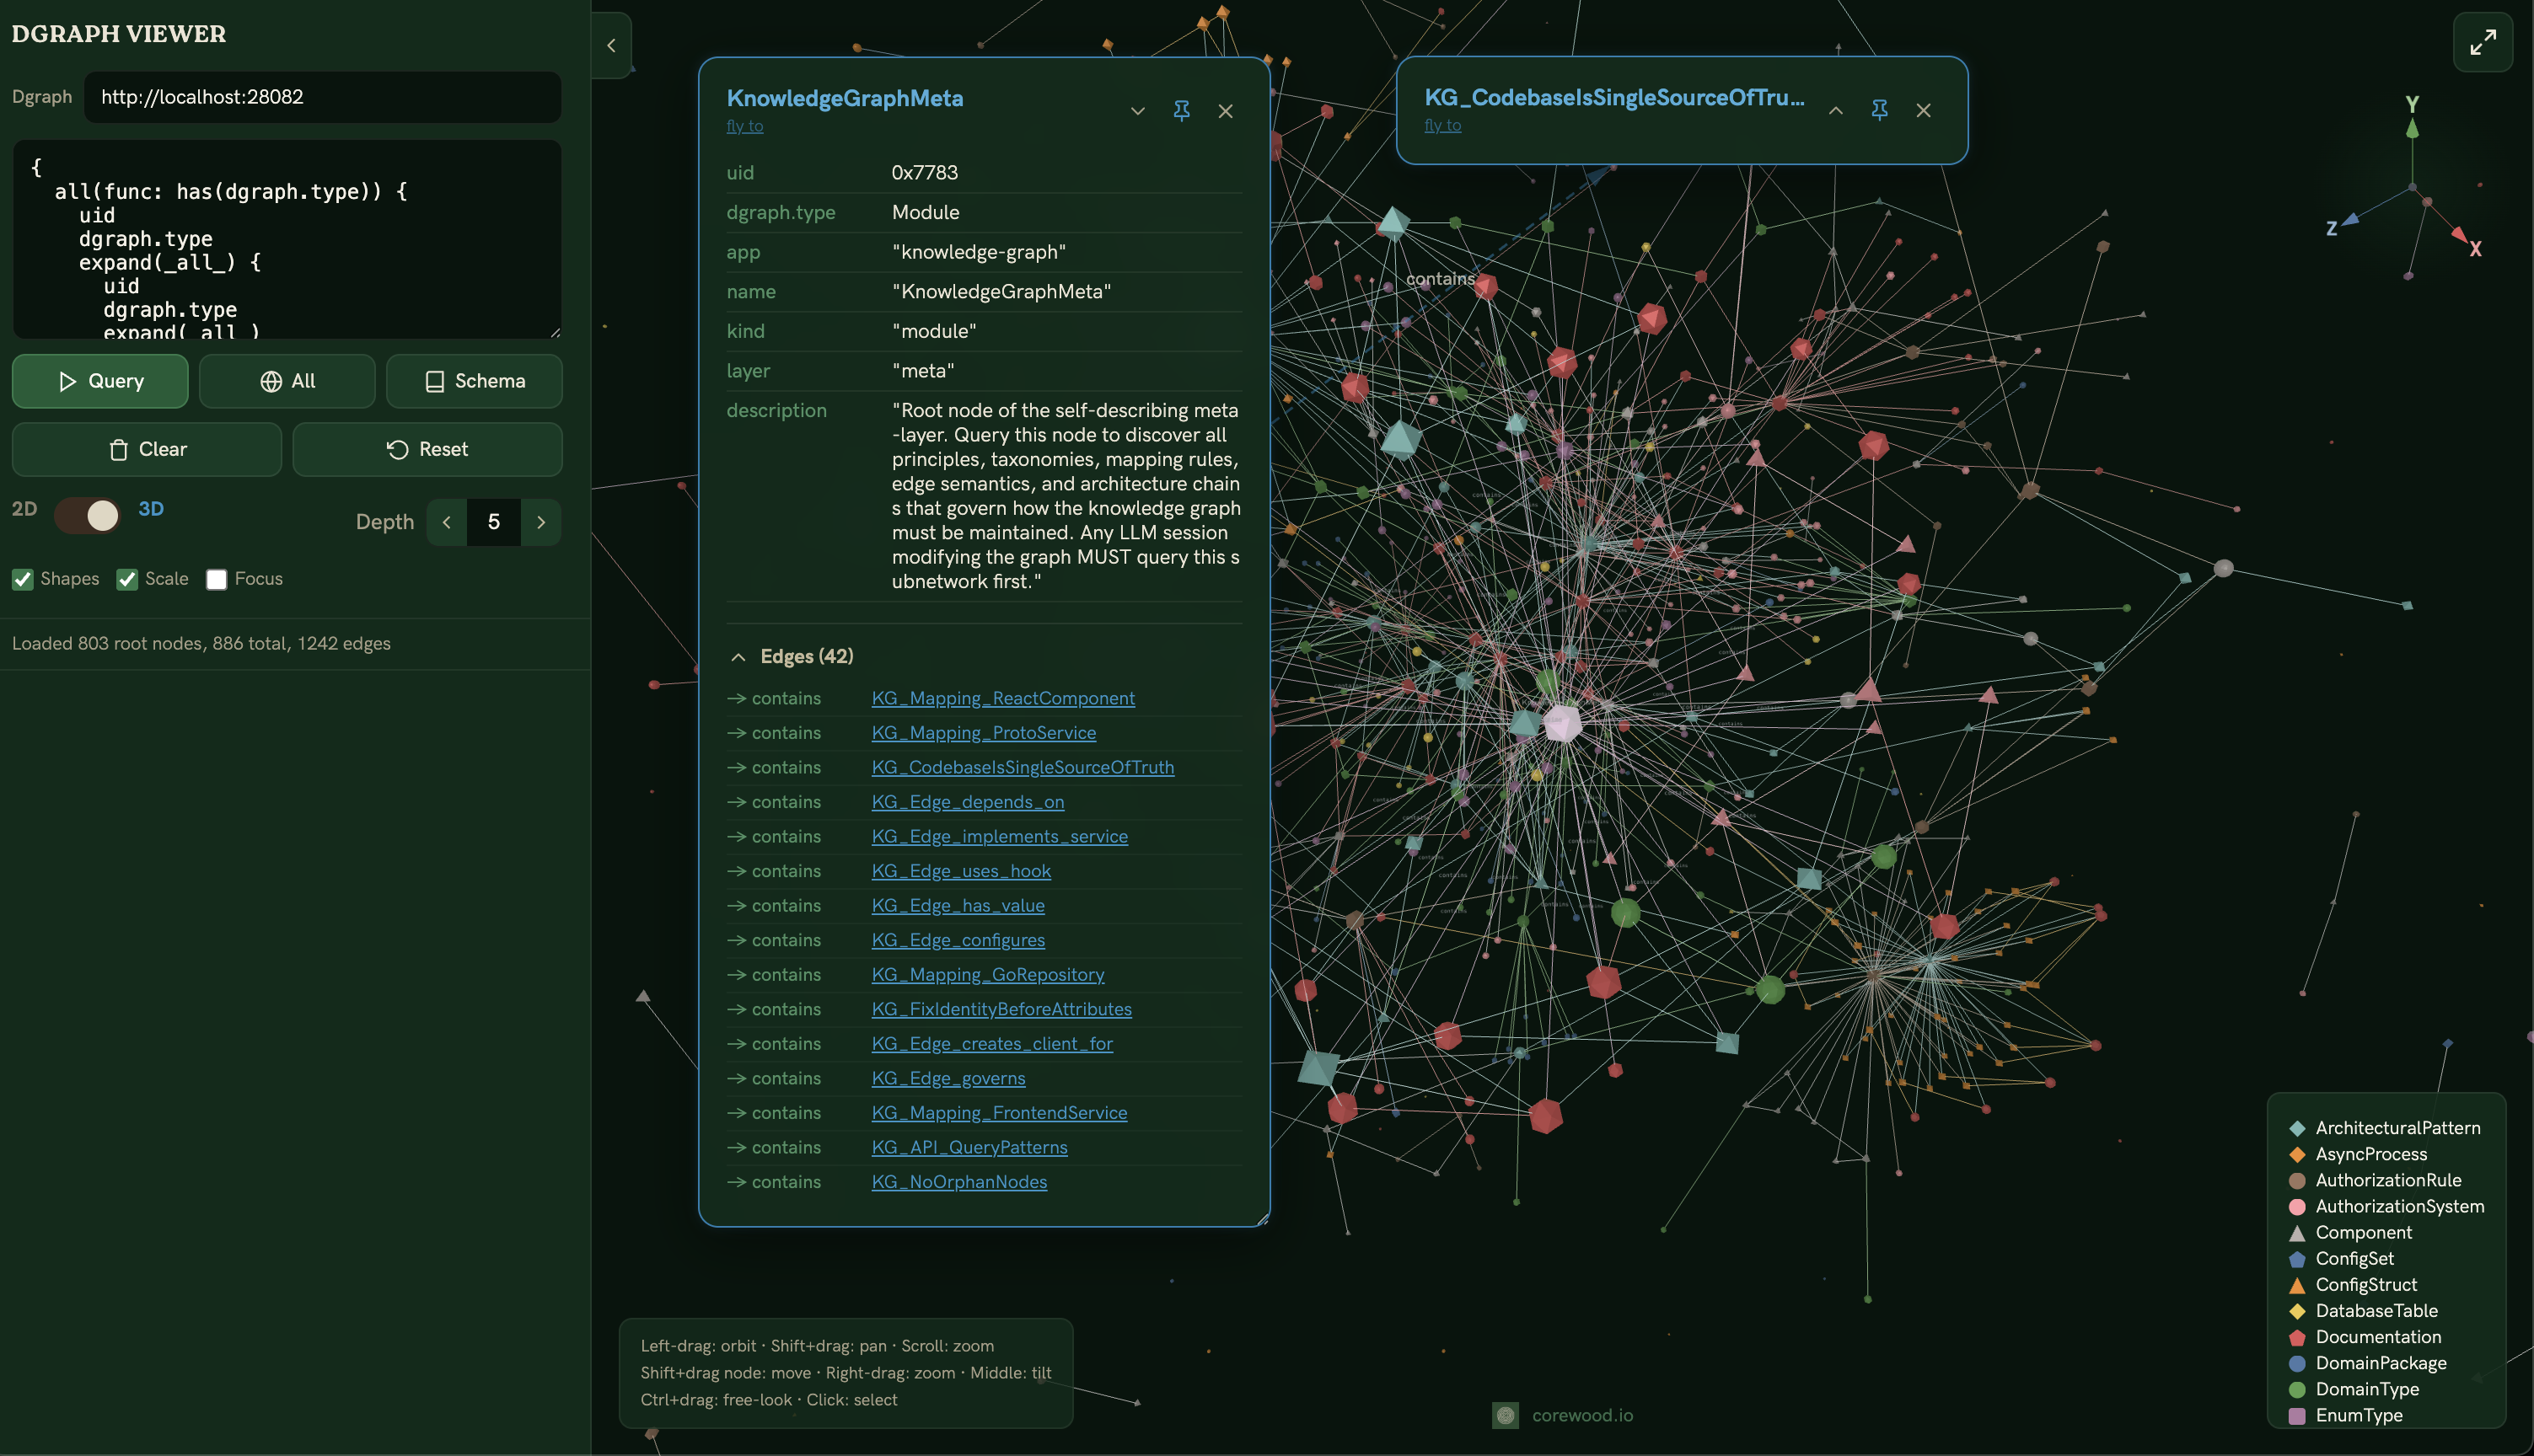Image resolution: width=2534 pixels, height=1456 pixels.
Task: Close the KG_CodebaseIsSingleSourceOfTruth panel
Action: 1924,110
